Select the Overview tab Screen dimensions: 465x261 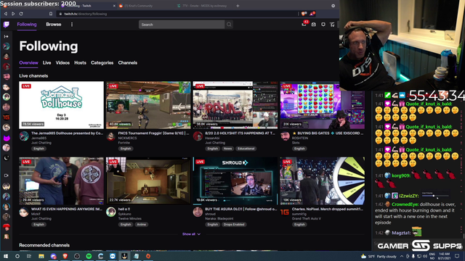click(28, 63)
